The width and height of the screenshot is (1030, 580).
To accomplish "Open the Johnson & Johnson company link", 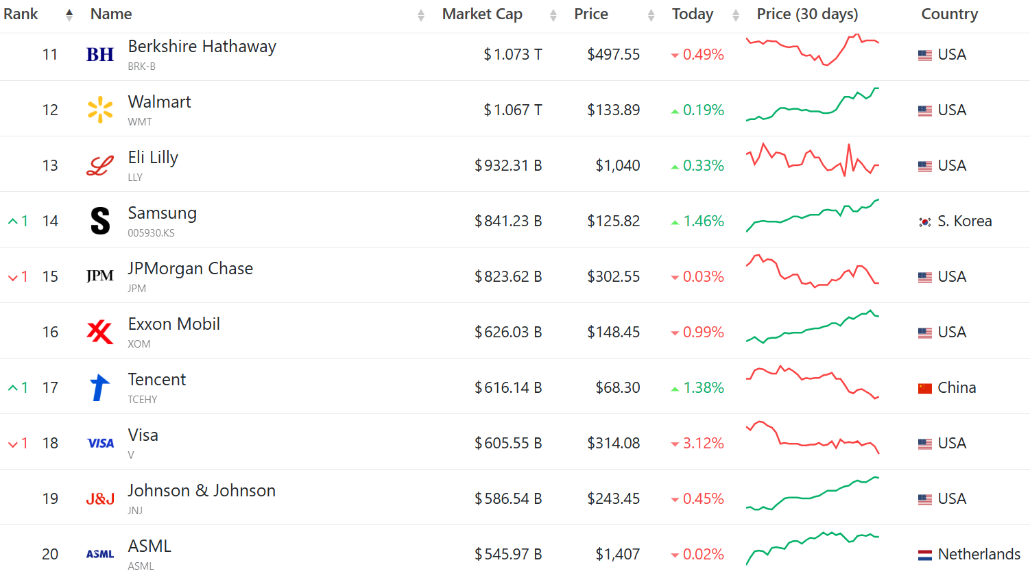I will click(202, 491).
